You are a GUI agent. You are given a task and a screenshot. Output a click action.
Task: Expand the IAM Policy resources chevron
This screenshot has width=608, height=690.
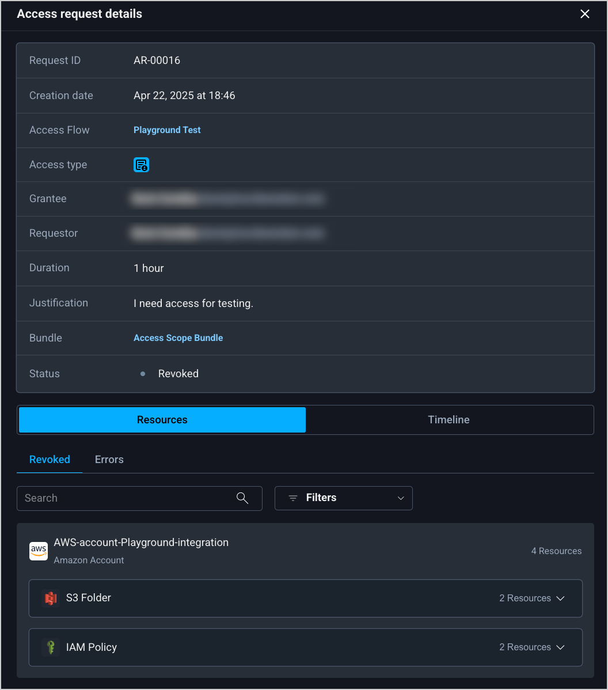560,647
